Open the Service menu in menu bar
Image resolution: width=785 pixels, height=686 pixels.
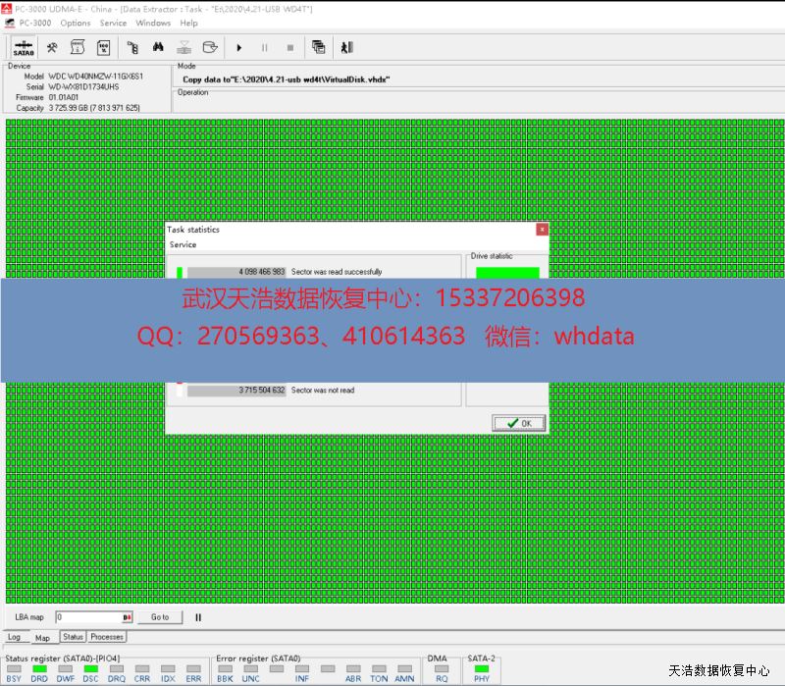point(113,23)
